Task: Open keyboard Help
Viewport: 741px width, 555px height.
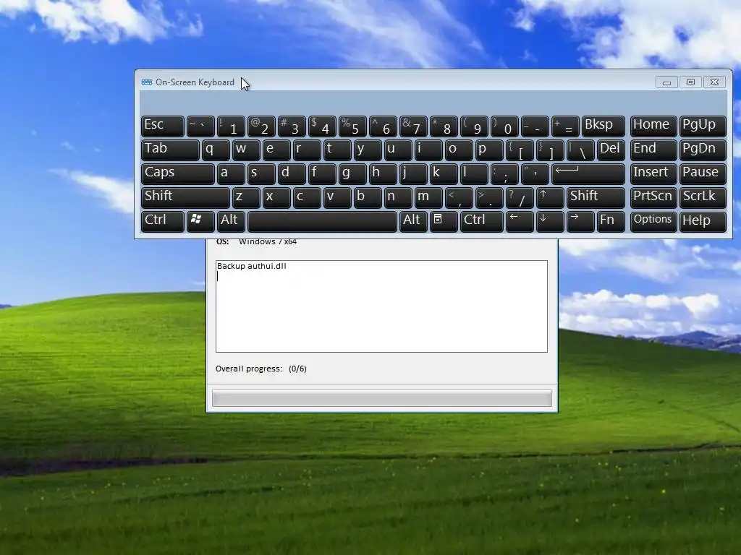Action: (703, 221)
